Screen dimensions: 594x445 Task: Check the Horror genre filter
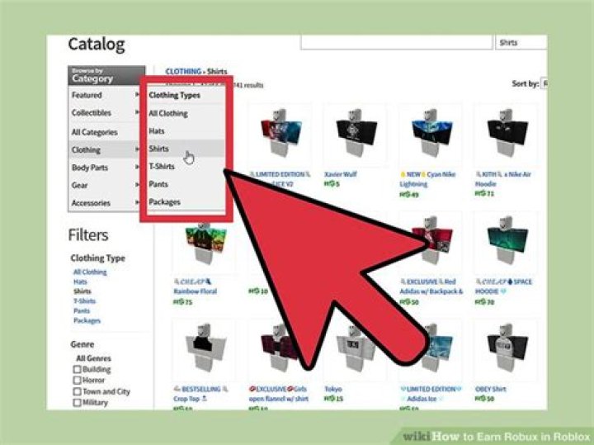pyautogui.click(x=78, y=381)
